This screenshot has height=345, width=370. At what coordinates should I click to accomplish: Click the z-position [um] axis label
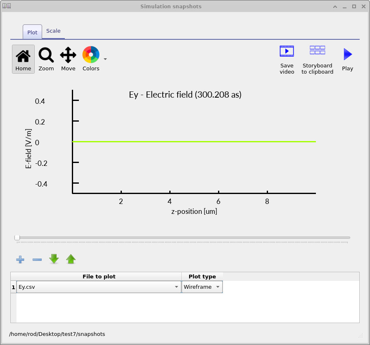coord(194,211)
